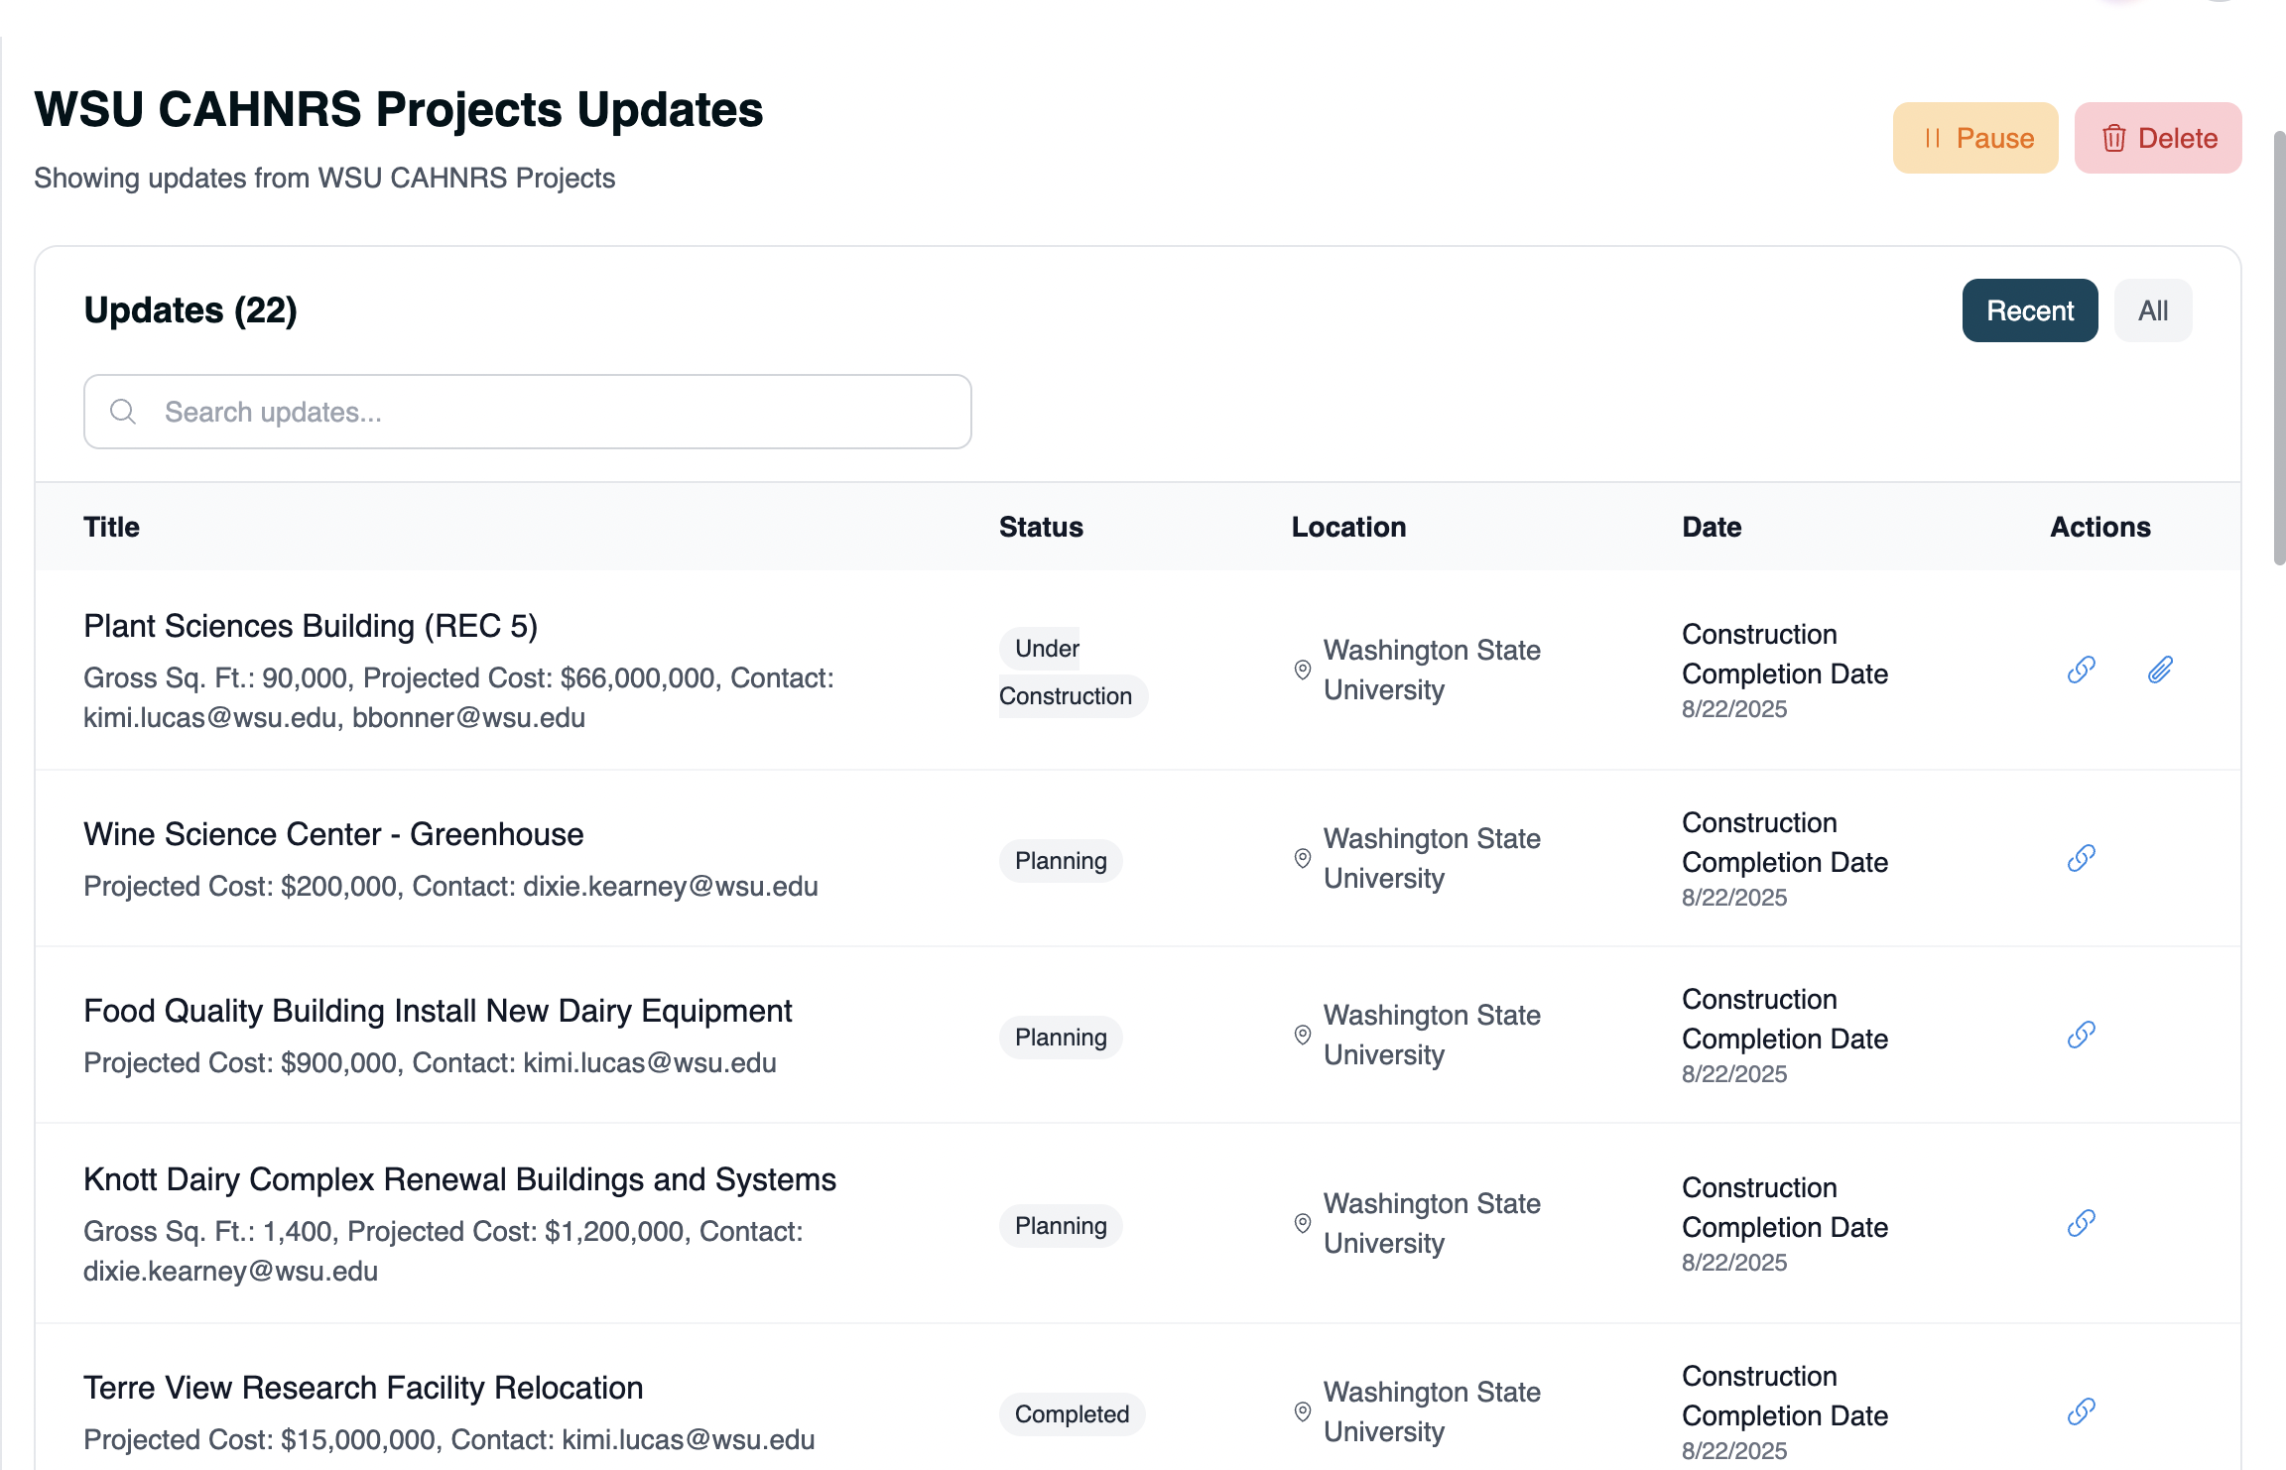The height and width of the screenshot is (1470, 2286).
Task: Click the Under Construction status badge
Action: (x=1072, y=673)
